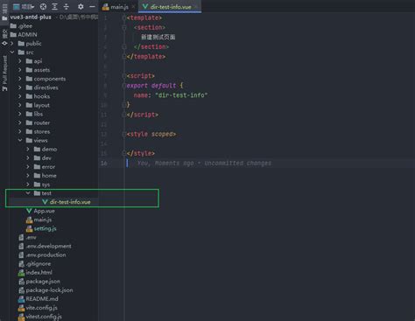
Task: Open setting.js in project tree
Action: pos(45,228)
